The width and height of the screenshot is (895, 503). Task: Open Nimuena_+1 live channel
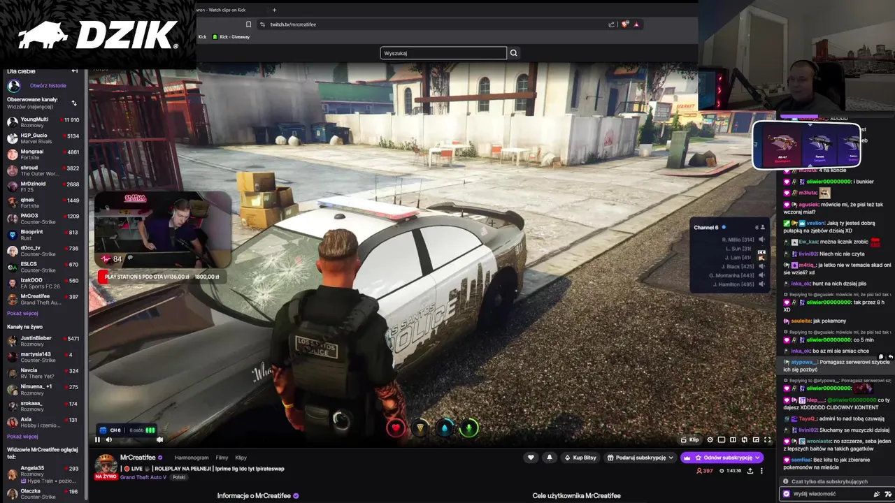click(43, 389)
